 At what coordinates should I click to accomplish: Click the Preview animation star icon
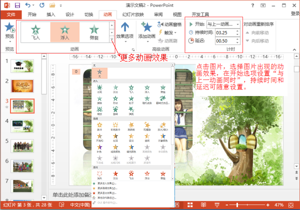pos(9,27)
